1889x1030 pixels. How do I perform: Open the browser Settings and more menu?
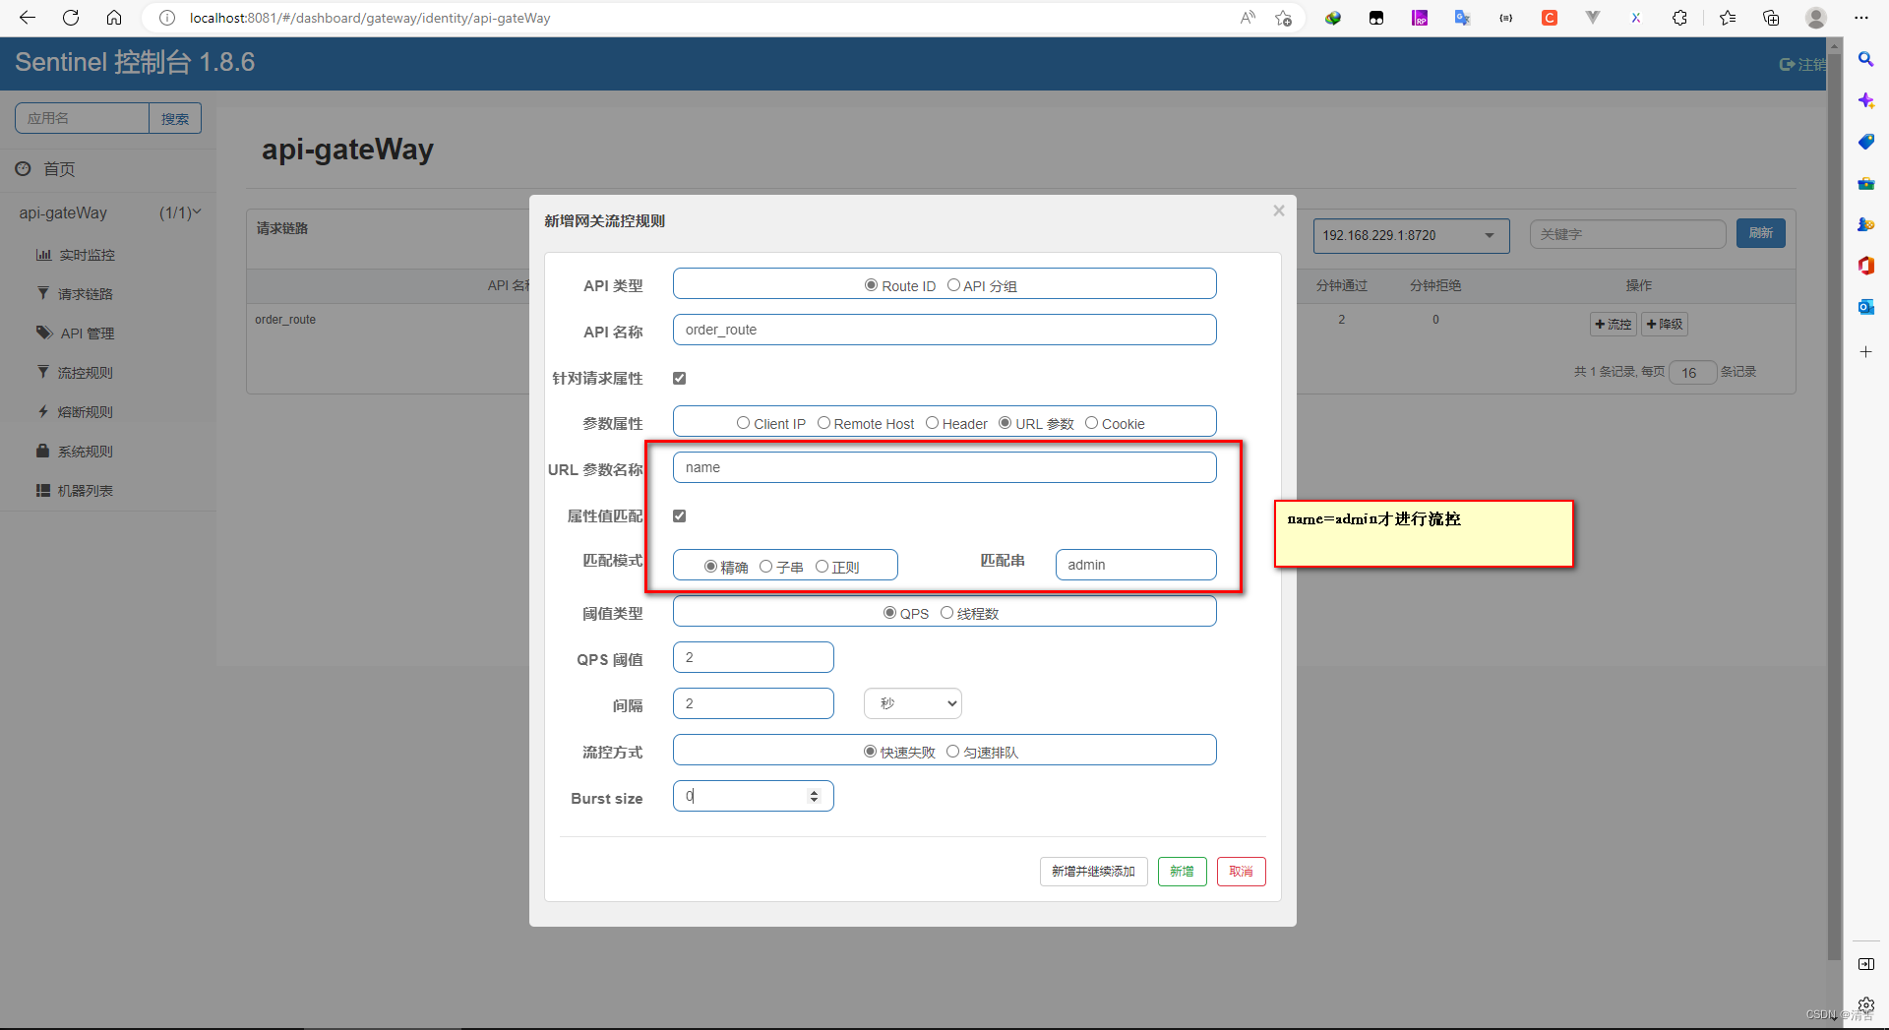(x=1861, y=17)
